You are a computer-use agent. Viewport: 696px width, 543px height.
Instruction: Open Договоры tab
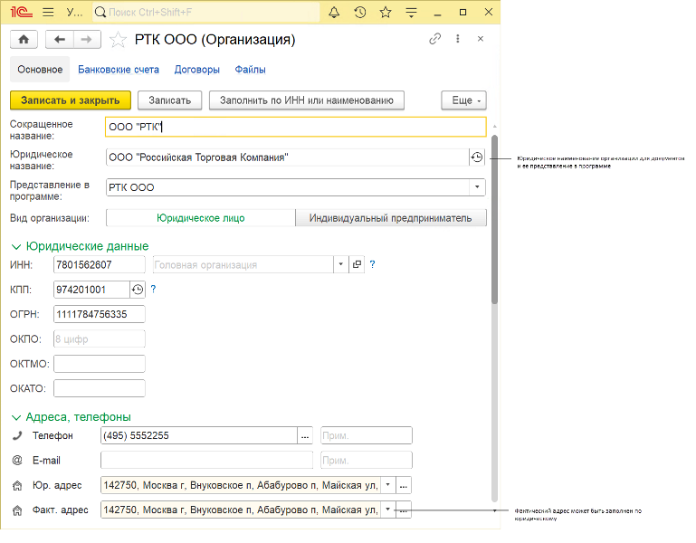197,70
